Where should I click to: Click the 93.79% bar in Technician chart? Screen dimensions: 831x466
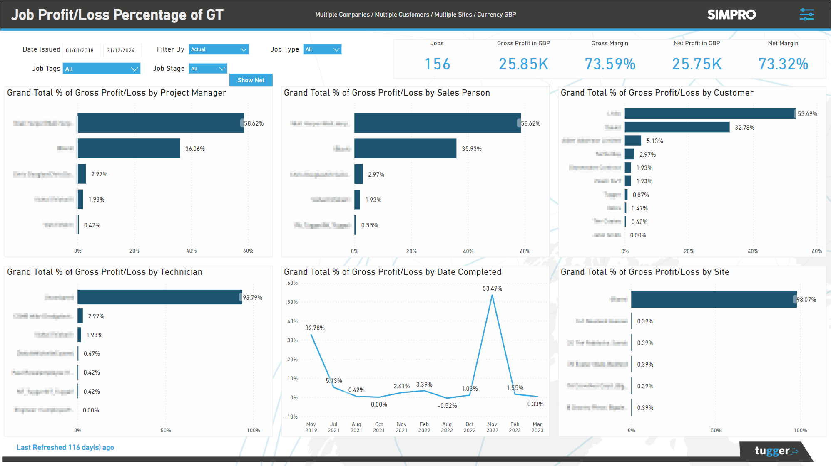[x=159, y=297]
